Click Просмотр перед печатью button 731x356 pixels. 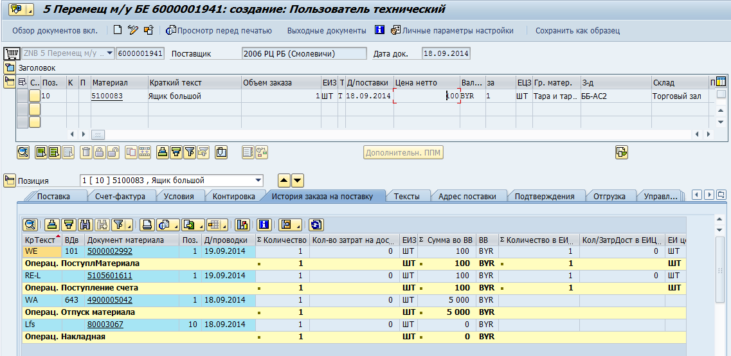[219, 30]
